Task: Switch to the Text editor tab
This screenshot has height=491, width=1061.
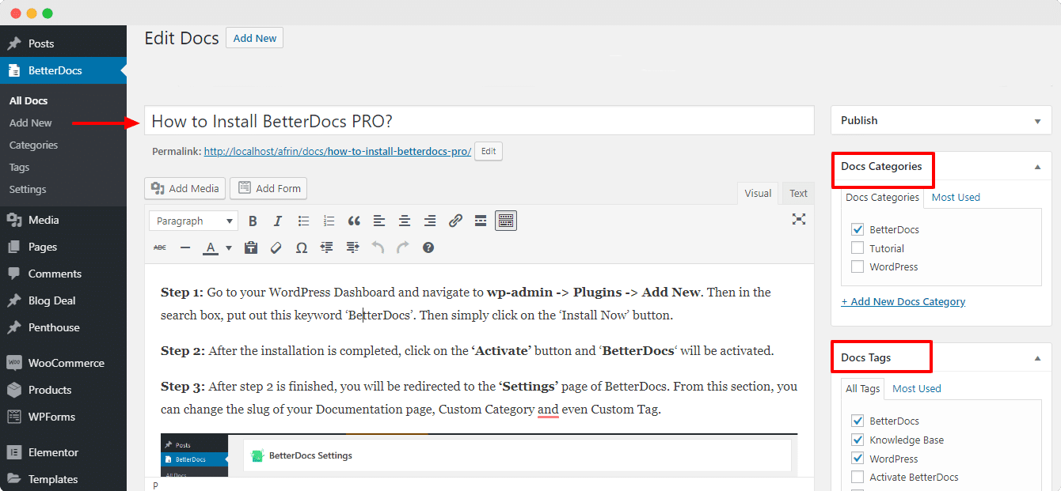Action: click(x=798, y=193)
